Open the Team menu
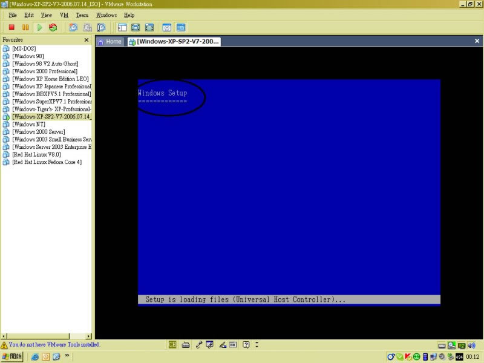Screen dimensions: 484x363 82,15
